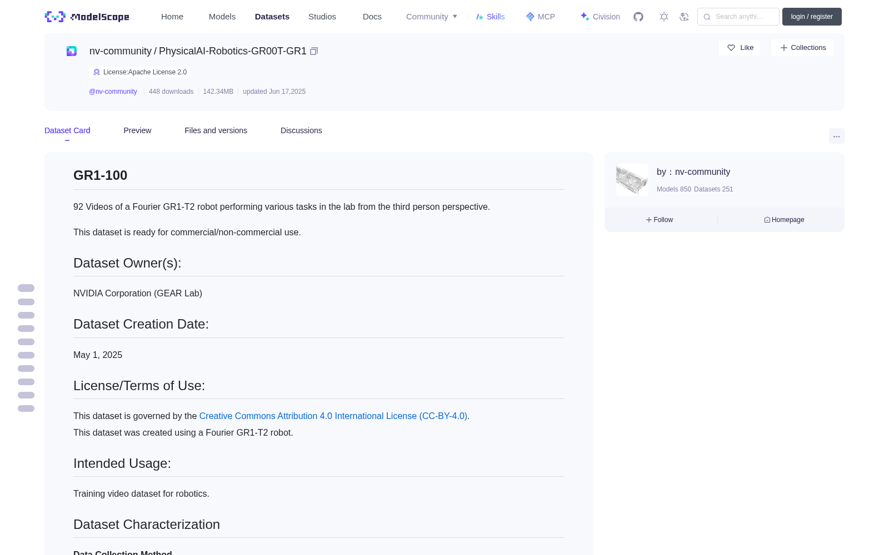Image resolution: width=889 pixels, height=555 pixels.
Task: Go to the Home menu item
Action: 172,17
